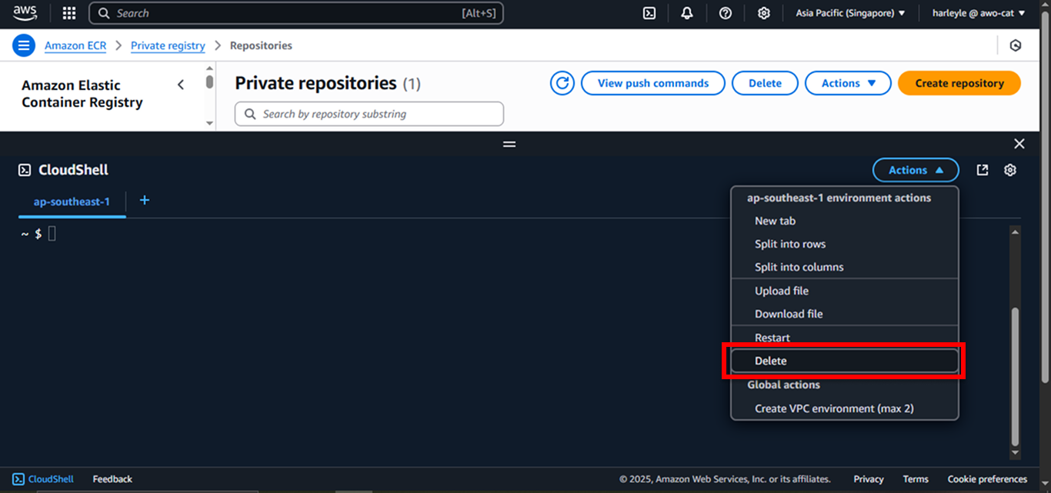The image size is (1051, 493).
Task: Go to Amazon ECR breadcrumb link
Action: (75, 45)
